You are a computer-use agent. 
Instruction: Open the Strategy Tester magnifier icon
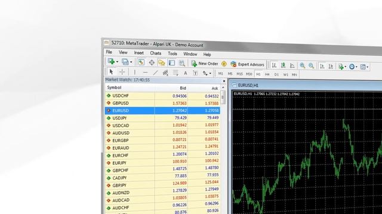tap(182, 63)
